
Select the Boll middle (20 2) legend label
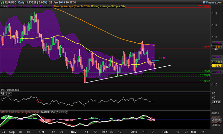tap(42, 6)
